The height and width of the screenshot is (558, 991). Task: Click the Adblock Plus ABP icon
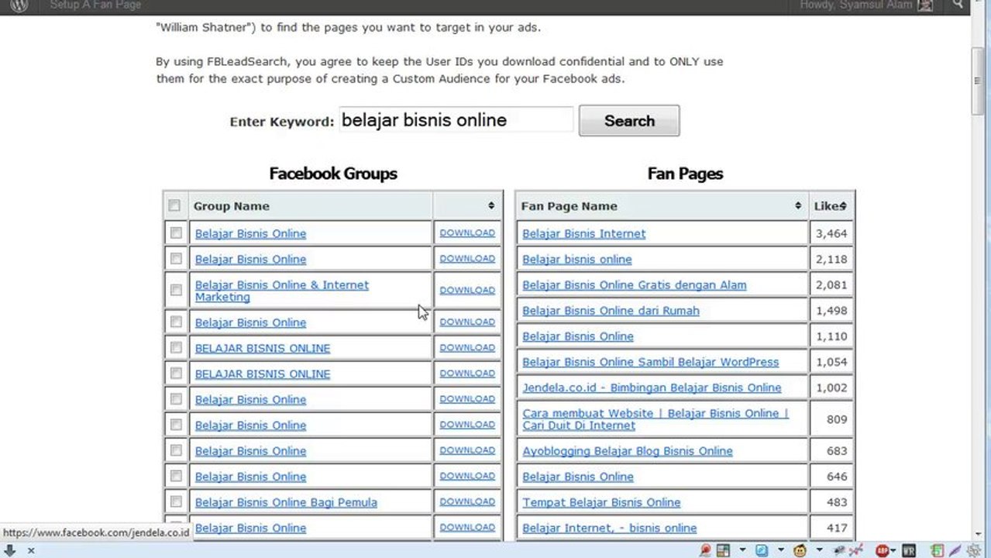(x=883, y=550)
